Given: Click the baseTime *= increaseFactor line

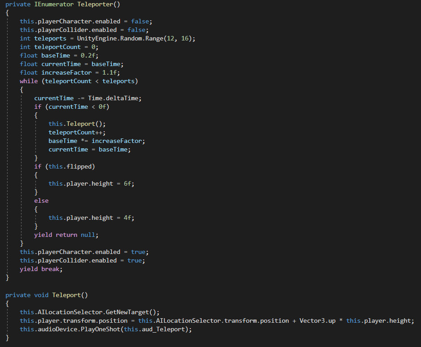Looking at the screenshot, I should [96, 141].
